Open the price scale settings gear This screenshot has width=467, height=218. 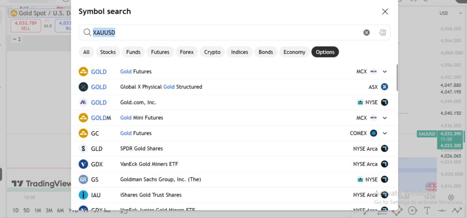pyautogui.click(x=451, y=198)
